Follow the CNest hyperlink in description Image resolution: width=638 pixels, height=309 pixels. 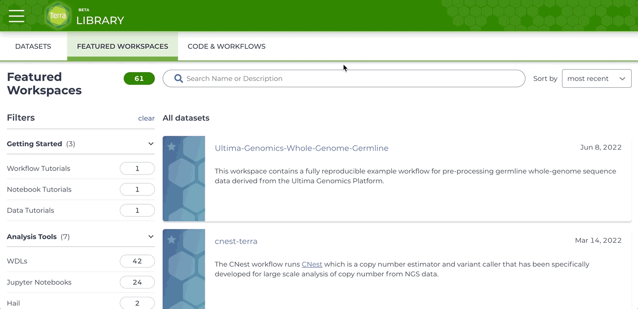pyautogui.click(x=312, y=264)
